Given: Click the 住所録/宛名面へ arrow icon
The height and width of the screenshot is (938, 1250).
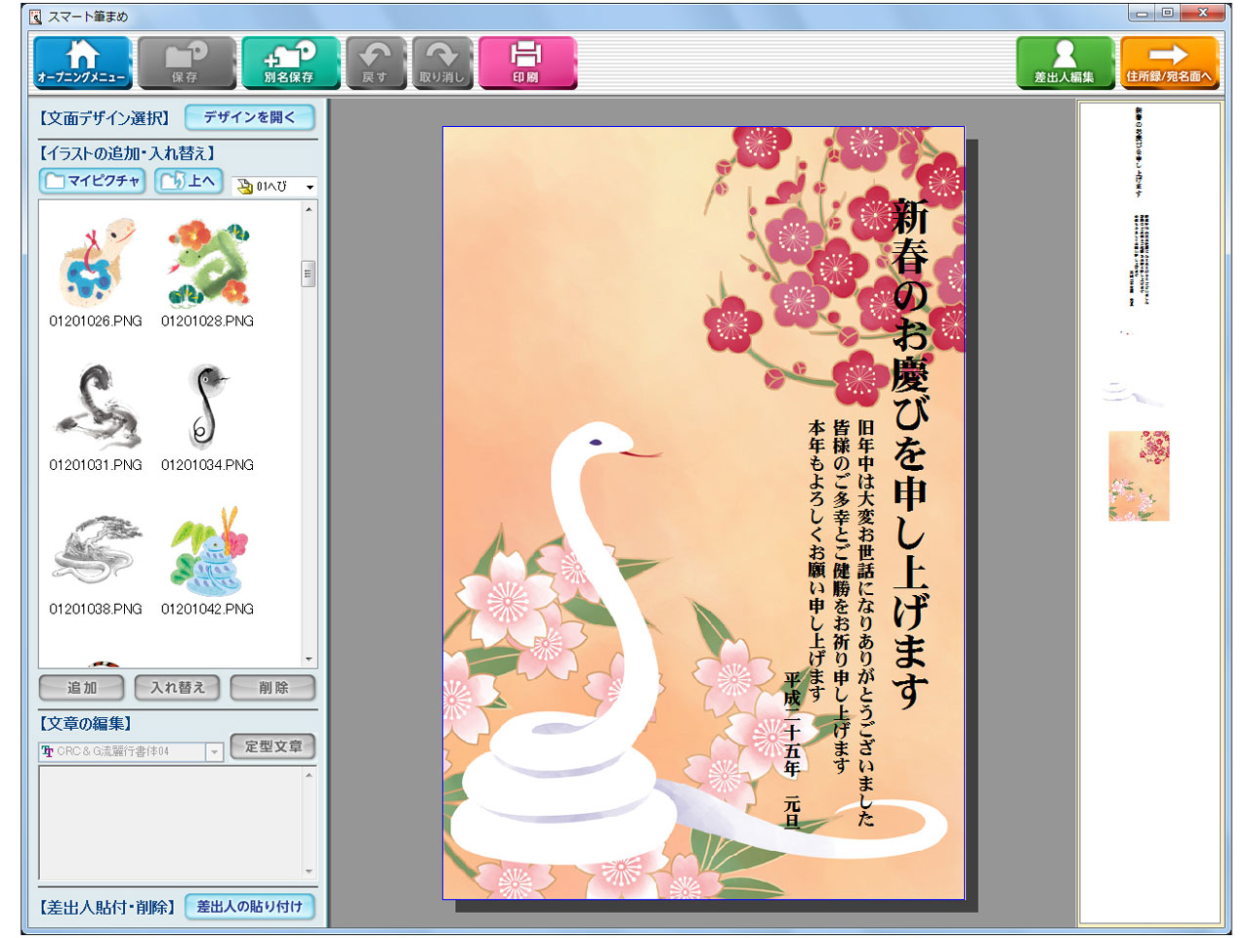Looking at the screenshot, I should (x=1169, y=63).
